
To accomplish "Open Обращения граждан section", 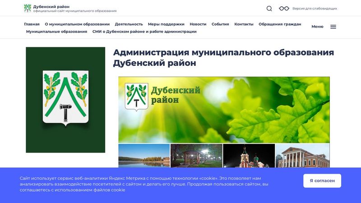I will (x=280, y=24).
